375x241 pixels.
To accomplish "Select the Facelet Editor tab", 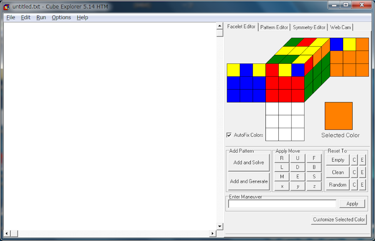I will click(241, 26).
